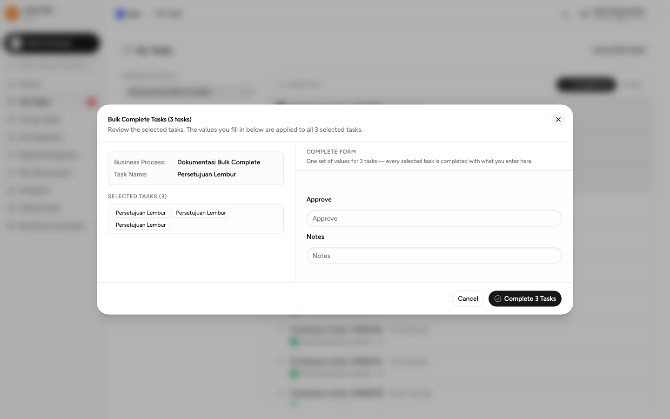This screenshot has height=419, width=670.
Task: Click the Task Name value Persetujuan Lembur
Action: coord(207,175)
